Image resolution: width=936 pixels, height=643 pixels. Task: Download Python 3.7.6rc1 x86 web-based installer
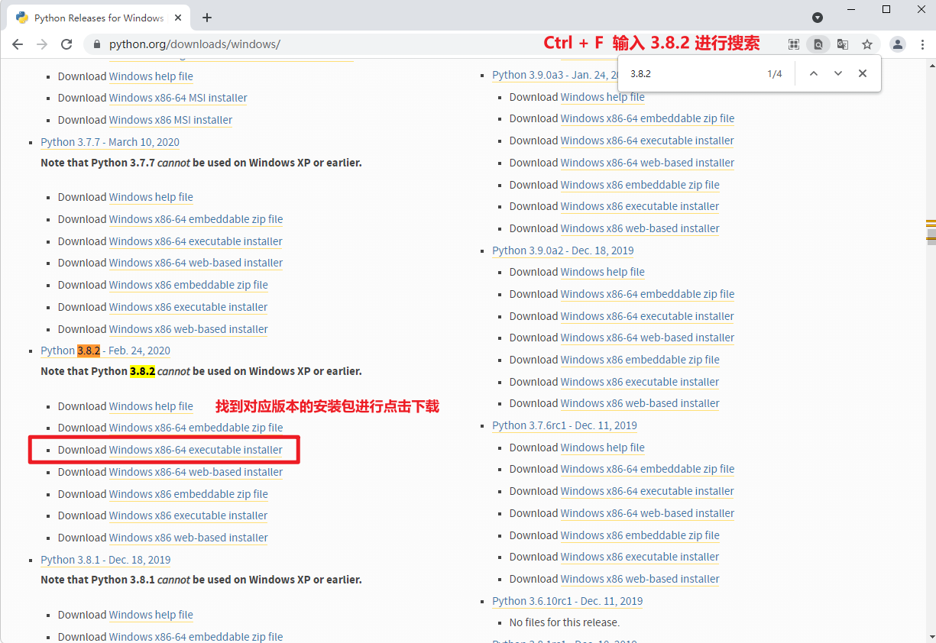pos(640,579)
